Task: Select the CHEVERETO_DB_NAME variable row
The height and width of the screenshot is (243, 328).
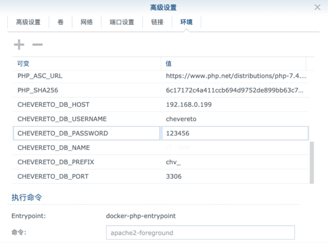Action: [x=54, y=148]
